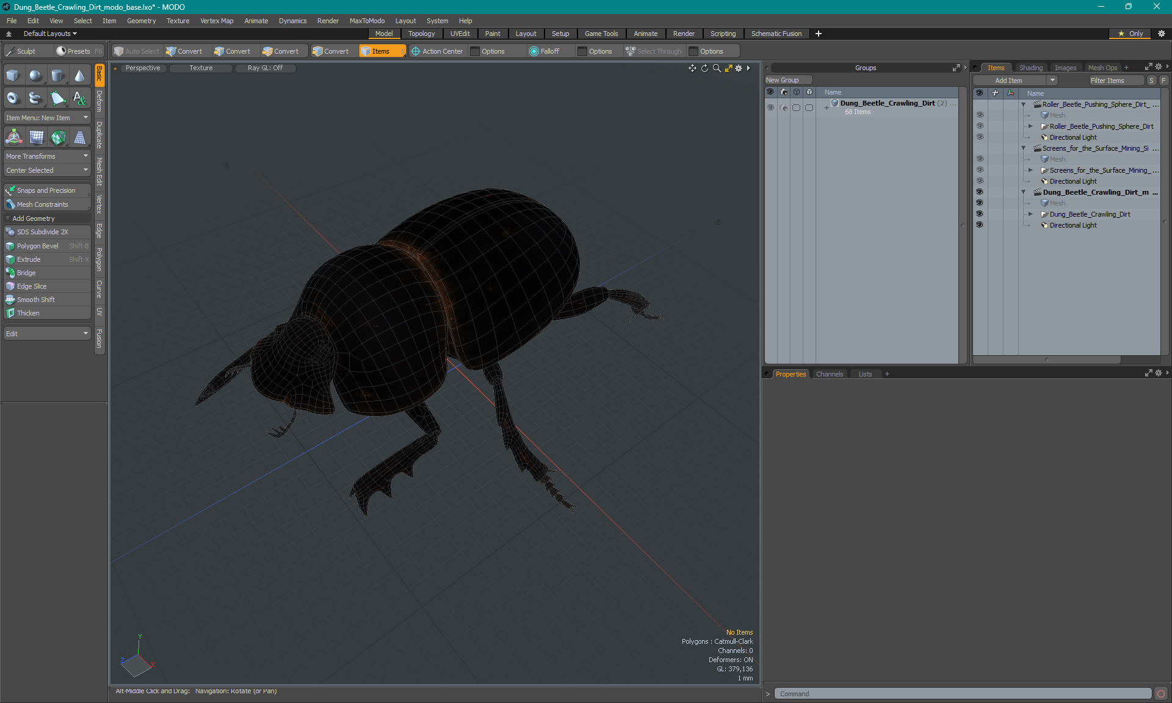Open the viewport settings gear
1172x703 pixels.
click(739, 68)
